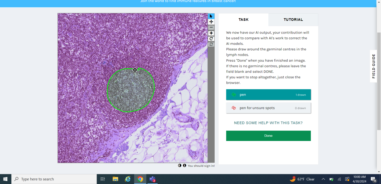This screenshot has height=184, width=381.
Task: Open the image info icon below the viewer
Action: tap(184, 166)
